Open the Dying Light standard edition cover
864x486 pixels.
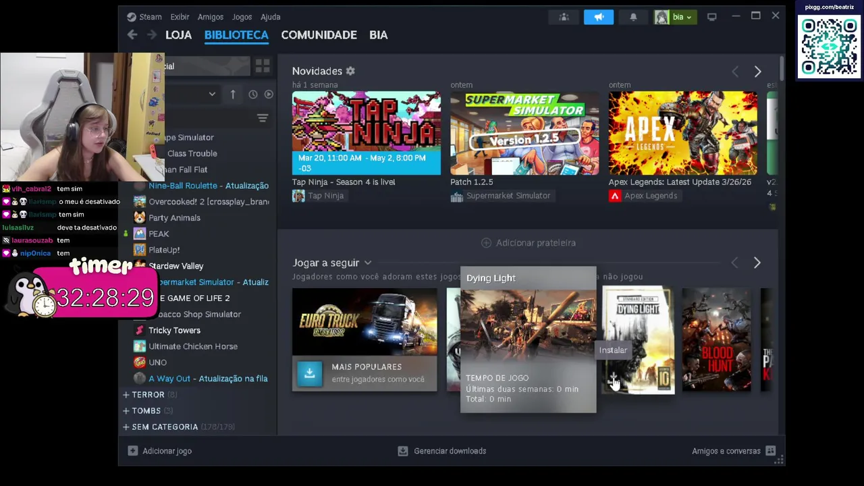(x=638, y=340)
